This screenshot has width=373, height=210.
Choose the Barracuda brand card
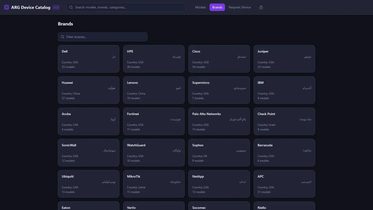(284, 152)
